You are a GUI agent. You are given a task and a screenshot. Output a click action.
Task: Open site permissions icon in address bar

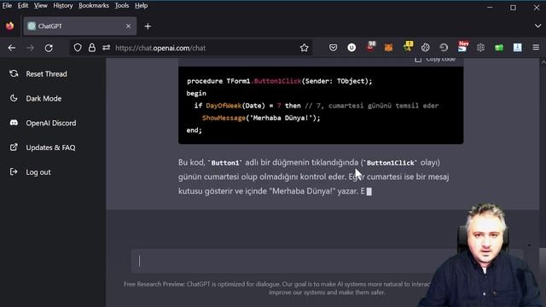coord(106,48)
